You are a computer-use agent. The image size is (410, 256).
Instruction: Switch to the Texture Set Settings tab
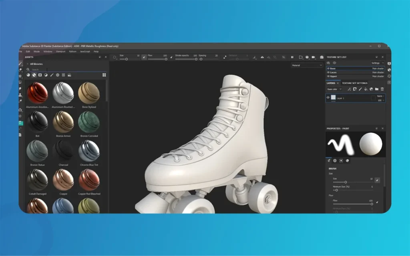point(355,83)
